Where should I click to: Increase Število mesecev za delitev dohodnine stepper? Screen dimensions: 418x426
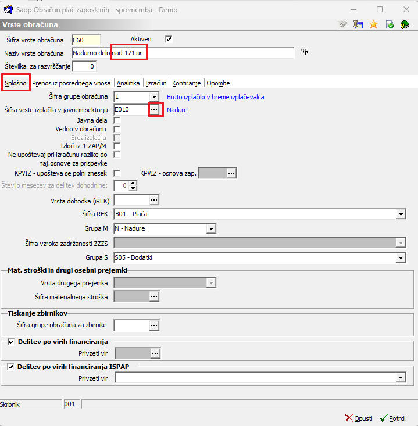click(133, 183)
